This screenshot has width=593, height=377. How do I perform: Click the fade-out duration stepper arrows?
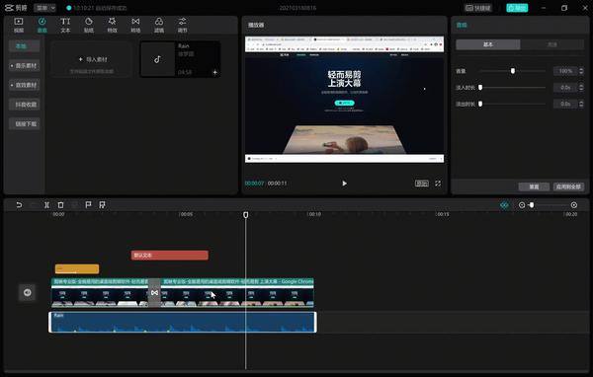point(581,104)
